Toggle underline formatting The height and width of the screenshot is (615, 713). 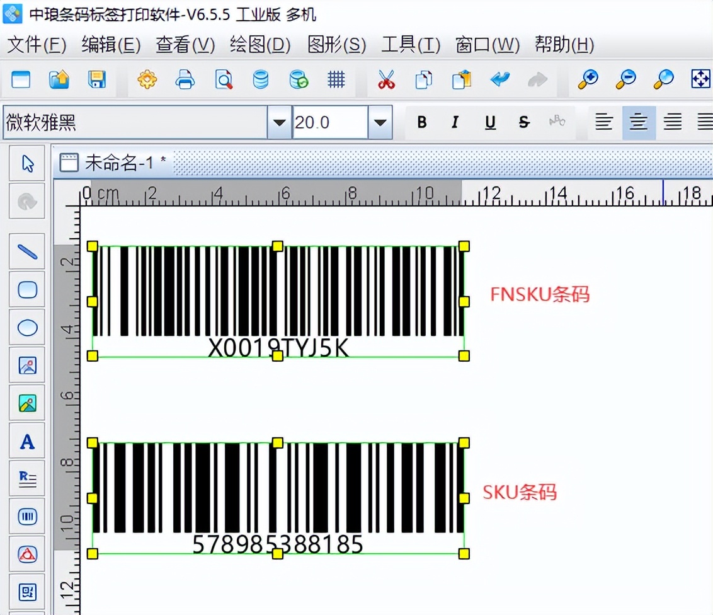[x=489, y=122]
